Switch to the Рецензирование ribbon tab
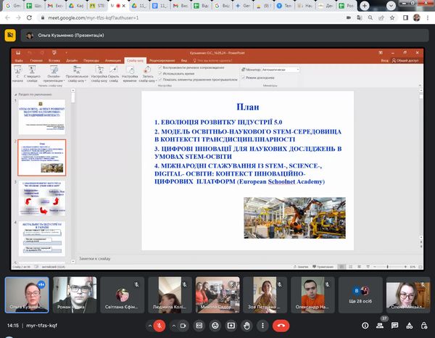Viewport: 435px width, 338px height. tap(162, 60)
